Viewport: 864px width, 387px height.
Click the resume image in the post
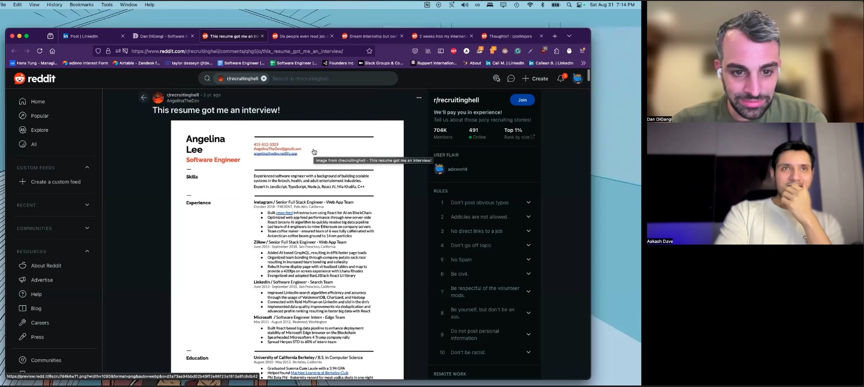(287, 250)
